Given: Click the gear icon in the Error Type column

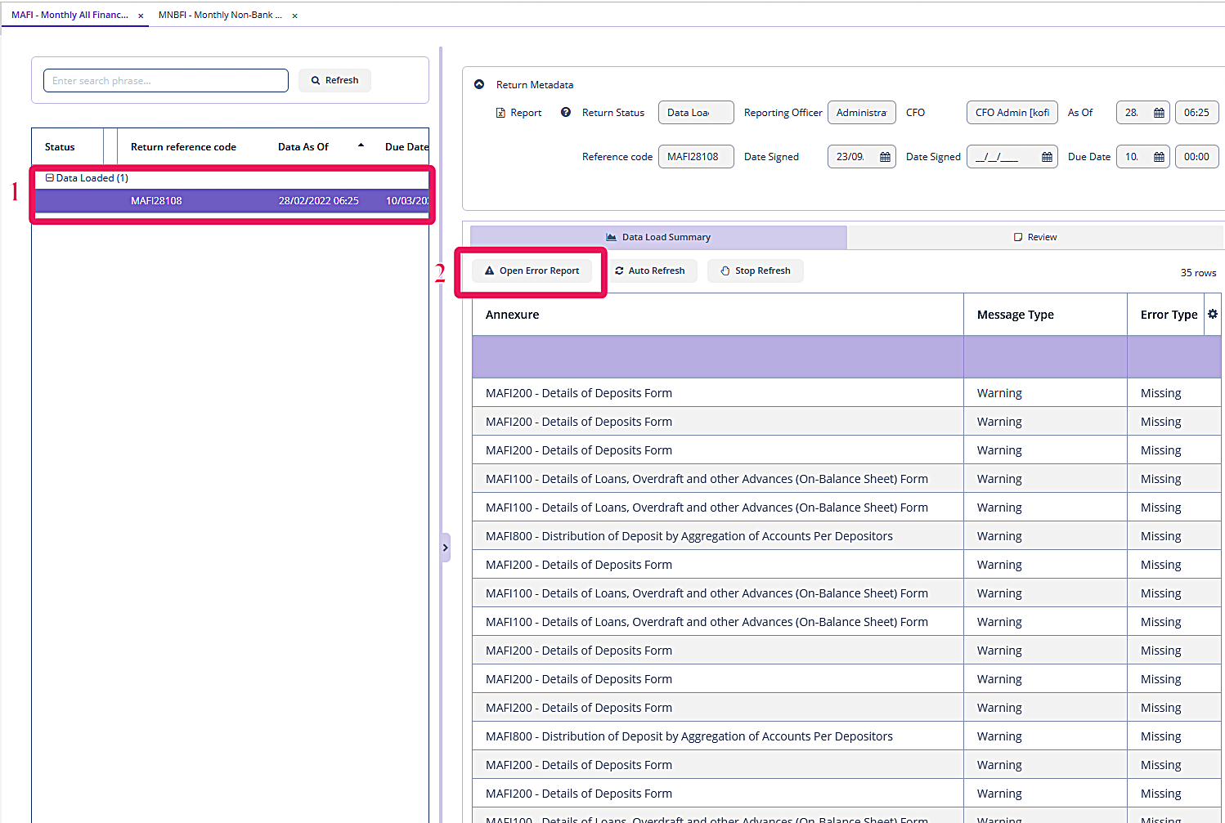Looking at the screenshot, I should coord(1213,314).
